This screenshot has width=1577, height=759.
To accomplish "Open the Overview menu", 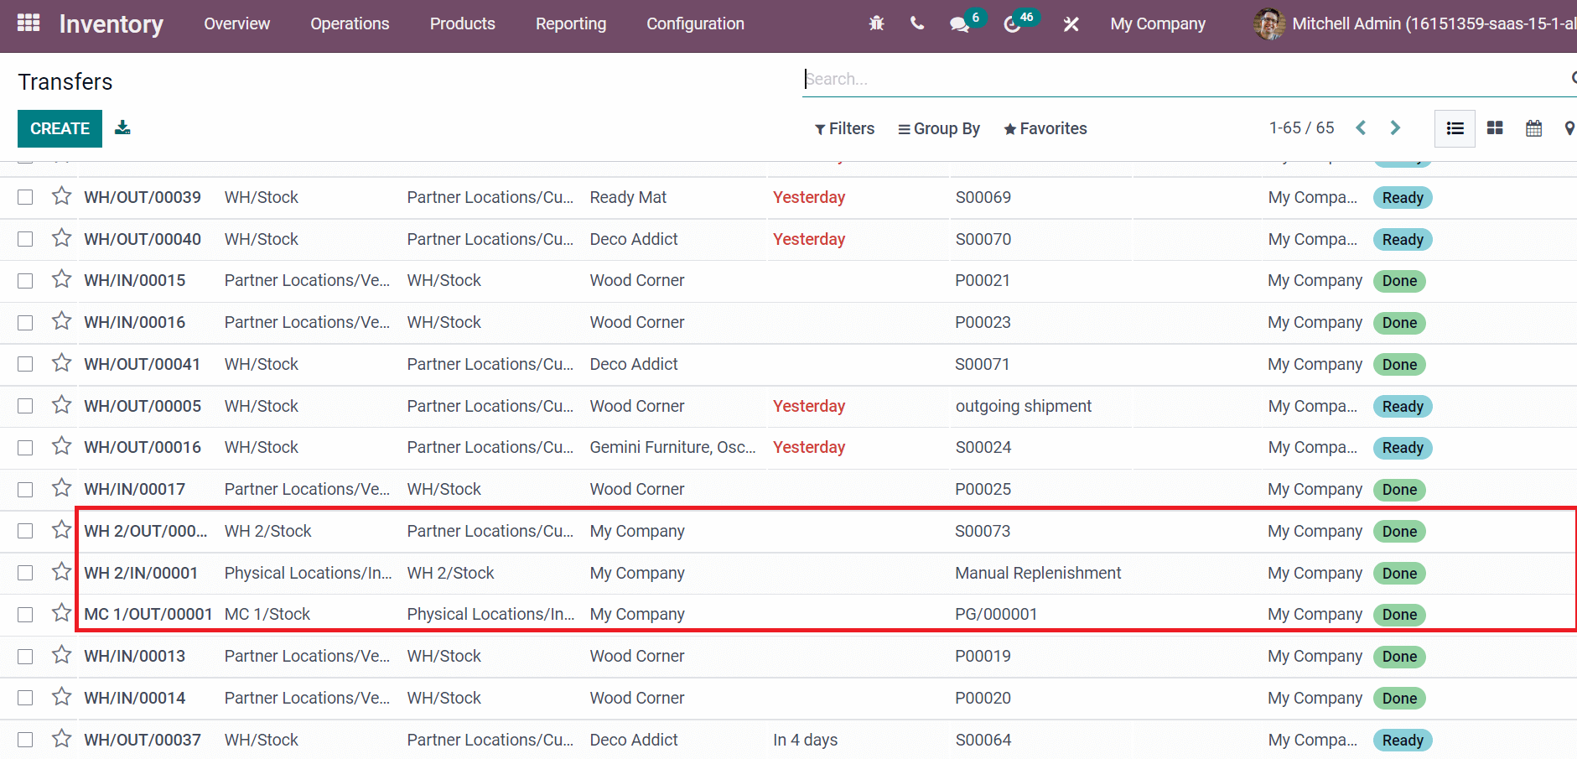I will click(237, 24).
